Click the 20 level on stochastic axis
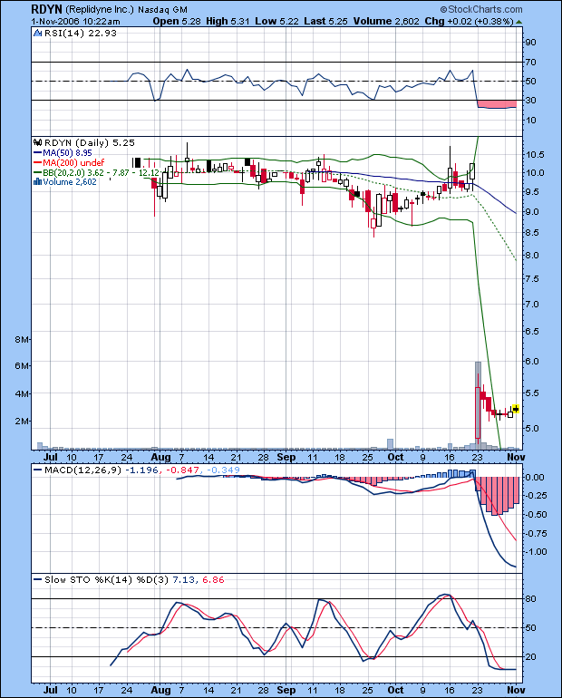The image size is (562, 698). tap(531, 656)
